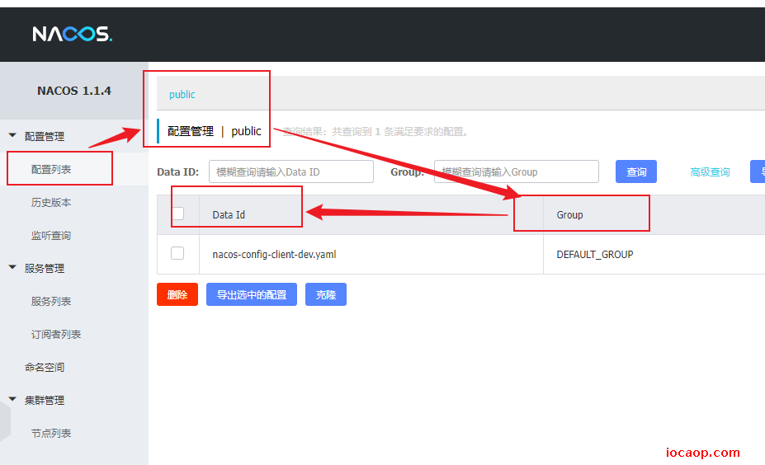Image resolution: width=765 pixels, height=465 pixels.
Task: Click the red 删除 delete button
Action: pos(177,294)
